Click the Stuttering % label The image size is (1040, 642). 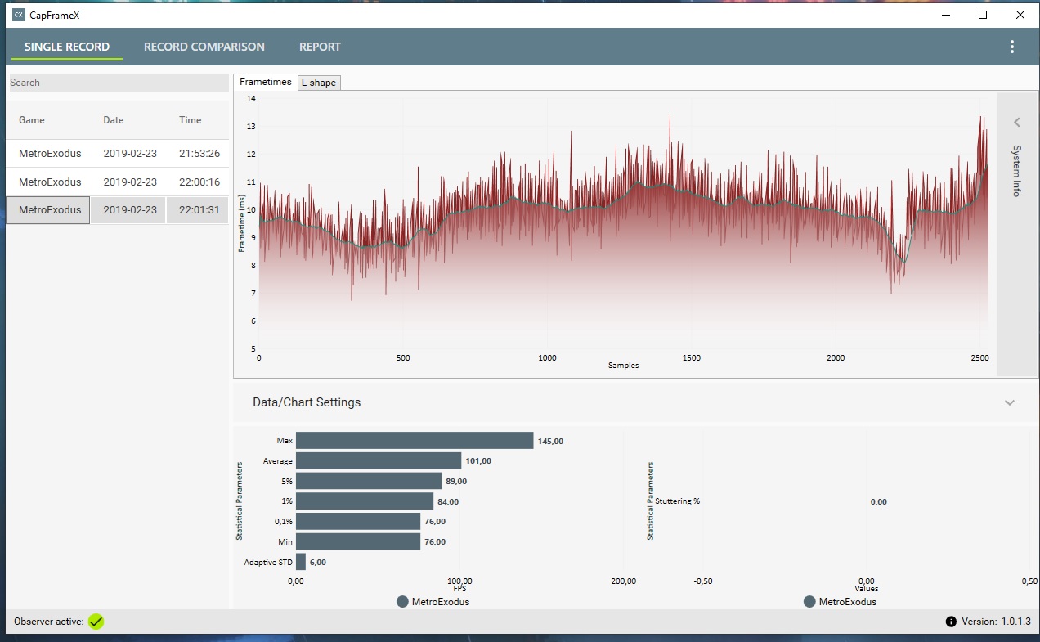point(678,501)
